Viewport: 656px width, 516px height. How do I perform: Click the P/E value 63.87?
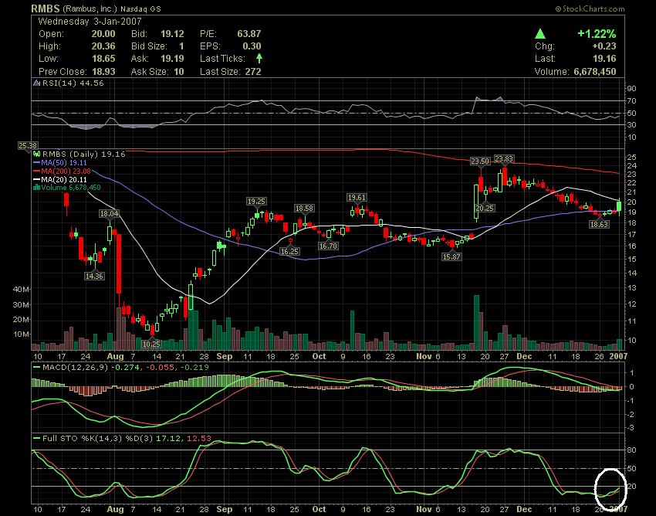[x=249, y=34]
